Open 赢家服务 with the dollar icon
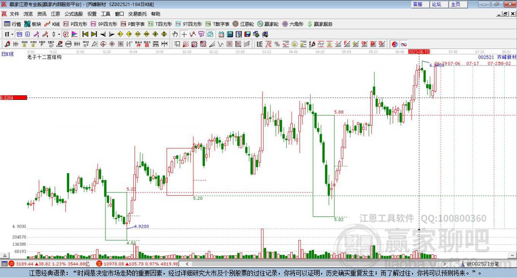517x278 pixels. click(320, 24)
